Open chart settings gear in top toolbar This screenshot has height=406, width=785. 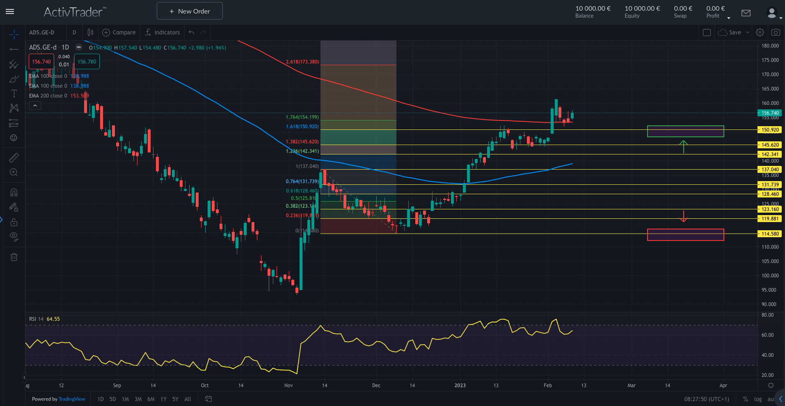(760, 32)
